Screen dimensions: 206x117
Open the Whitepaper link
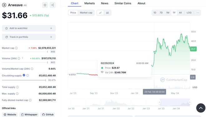(x=29, y=114)
